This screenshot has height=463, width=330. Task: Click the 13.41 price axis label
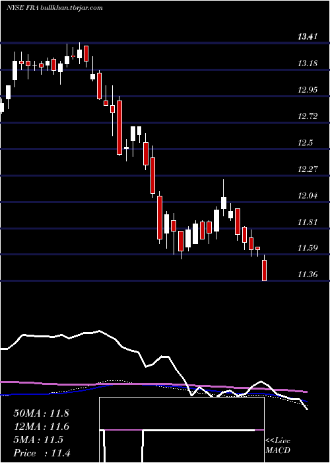[x=308, y=37]
